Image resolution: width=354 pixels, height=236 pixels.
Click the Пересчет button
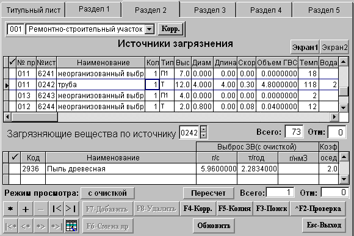point(208,193)
